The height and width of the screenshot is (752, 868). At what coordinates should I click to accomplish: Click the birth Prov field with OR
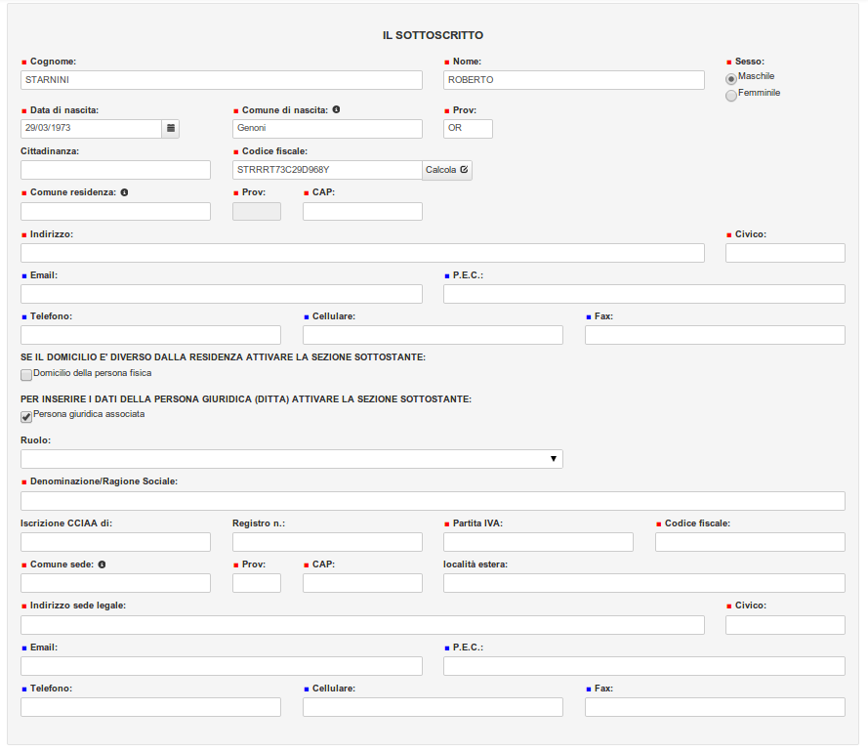pos(468,129)
